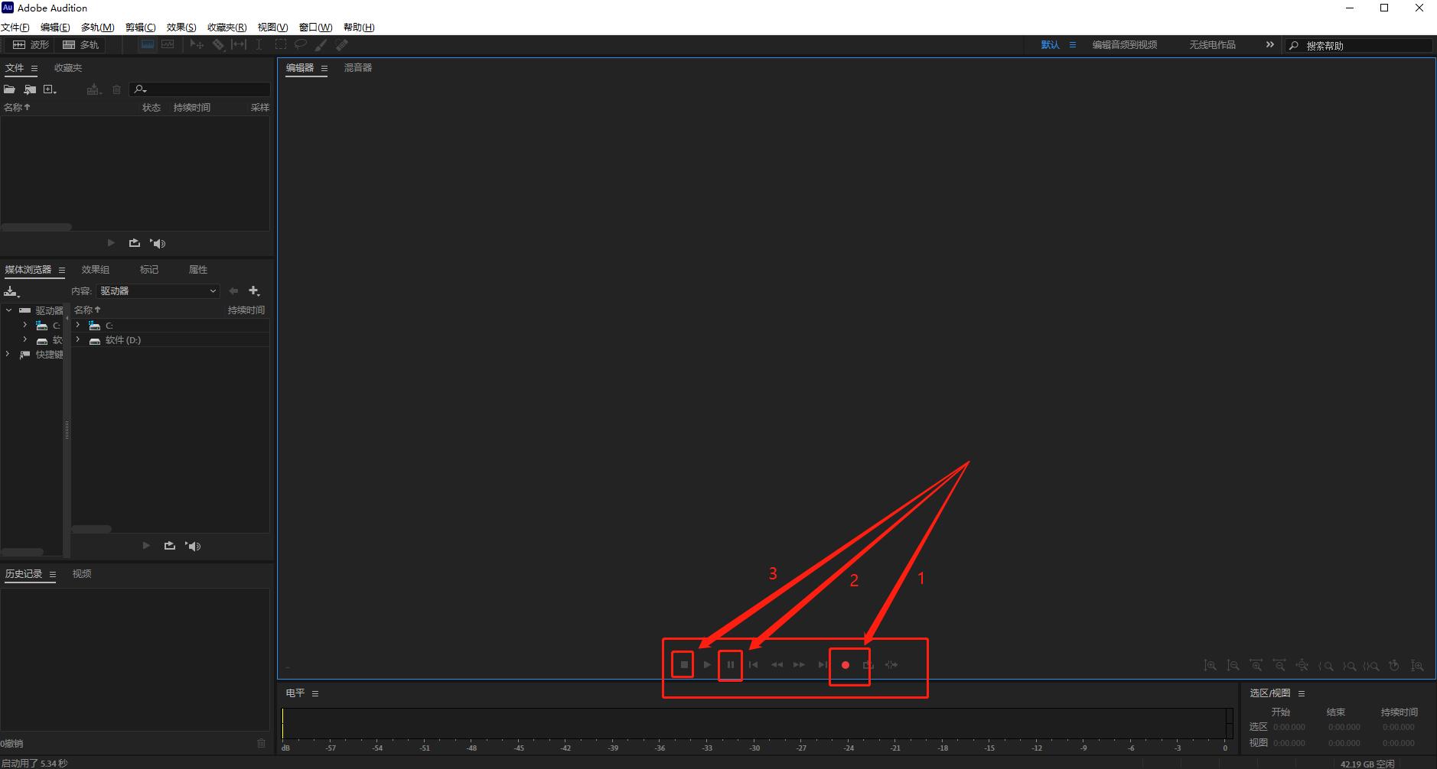Open the 选区/视图 panel menu
The image size is (1437, 769).
pos(1302,693)
